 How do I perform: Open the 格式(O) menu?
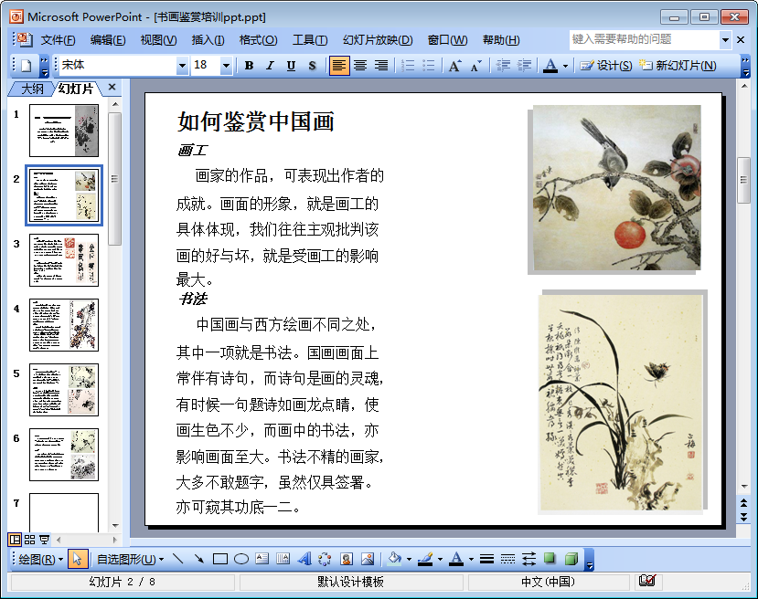[x=258, y=40]
